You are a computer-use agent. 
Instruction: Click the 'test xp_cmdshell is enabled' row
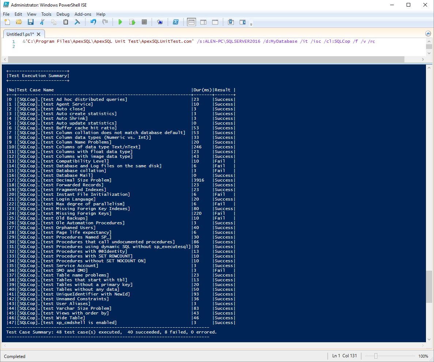tap(121, 323)
